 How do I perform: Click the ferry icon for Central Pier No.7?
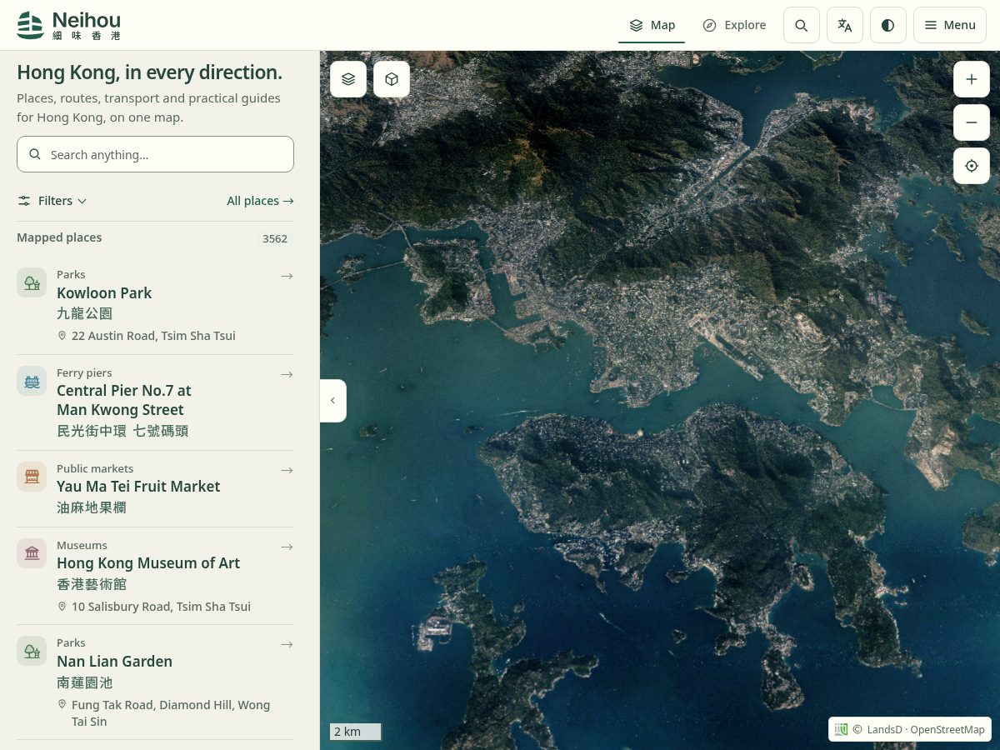32,381
